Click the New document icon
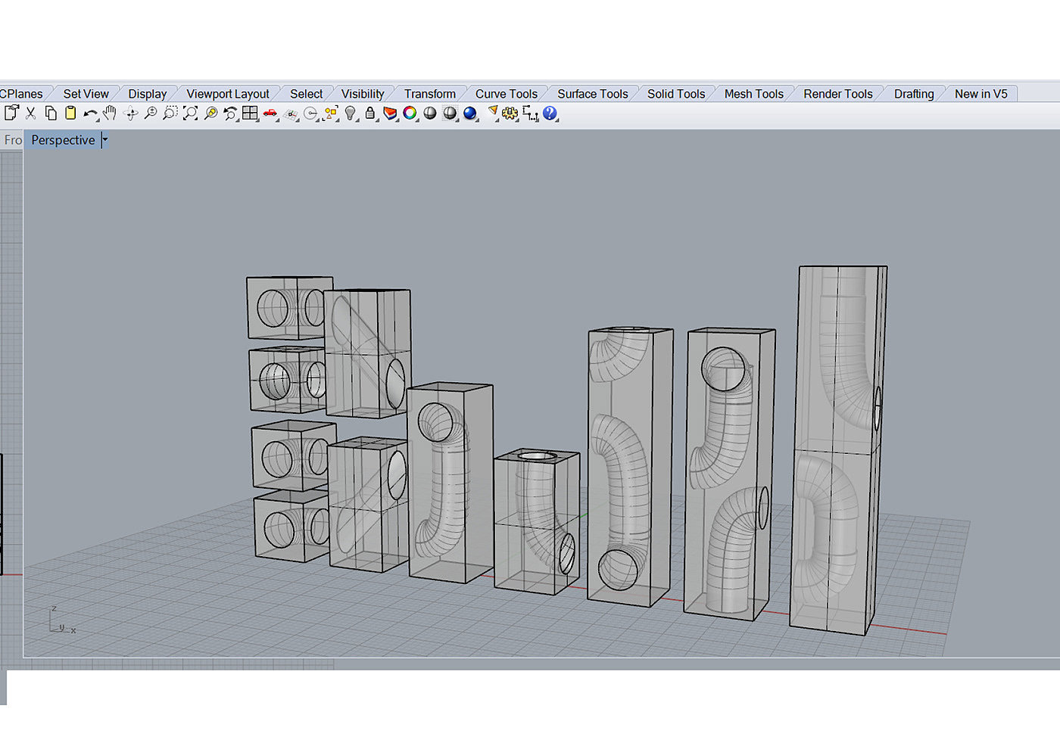Image resolution: width=1060 pixels, height=749 pixels. [x=11, y=113]
